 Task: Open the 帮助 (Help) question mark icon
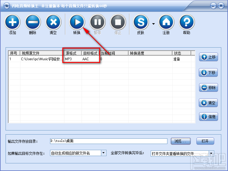point(187,22)
